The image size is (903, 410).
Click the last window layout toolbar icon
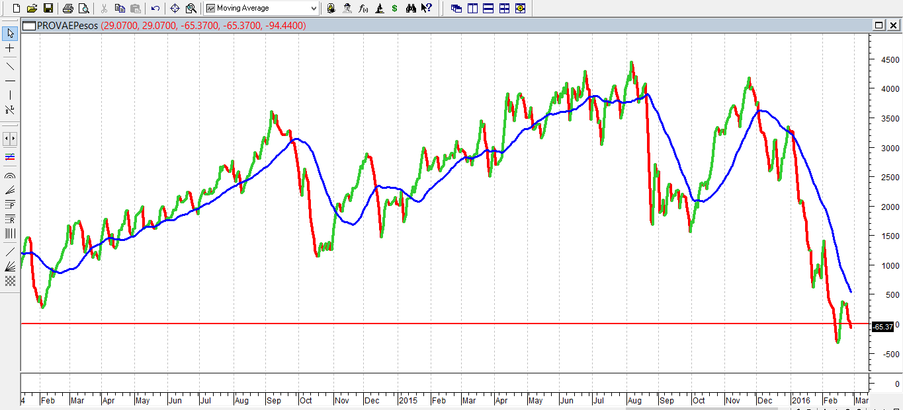[520, 9]
